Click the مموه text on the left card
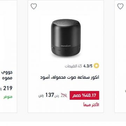The image size is (126, 126). 7,78
